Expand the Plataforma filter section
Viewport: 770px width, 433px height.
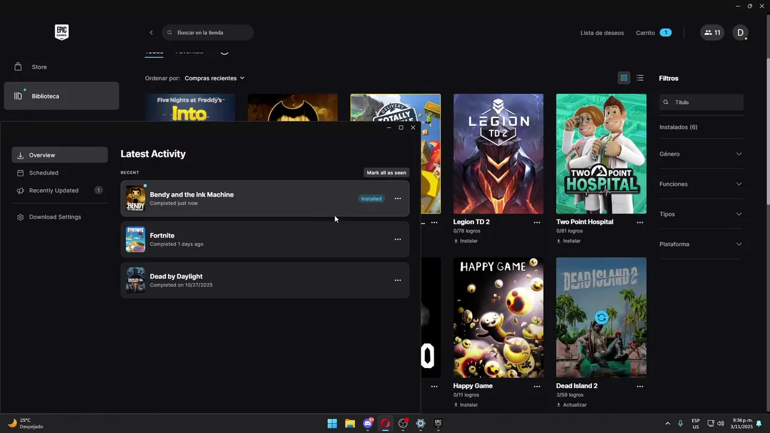pyautogui.click(x=701, y=244)
